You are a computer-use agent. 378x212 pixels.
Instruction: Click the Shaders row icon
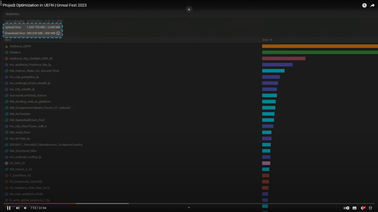click(6, 53)
